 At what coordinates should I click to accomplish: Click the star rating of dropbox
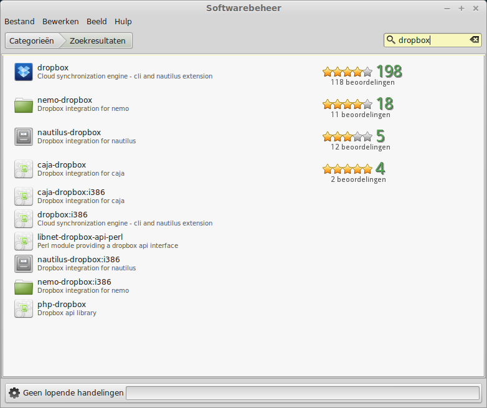tap(348, 72)
